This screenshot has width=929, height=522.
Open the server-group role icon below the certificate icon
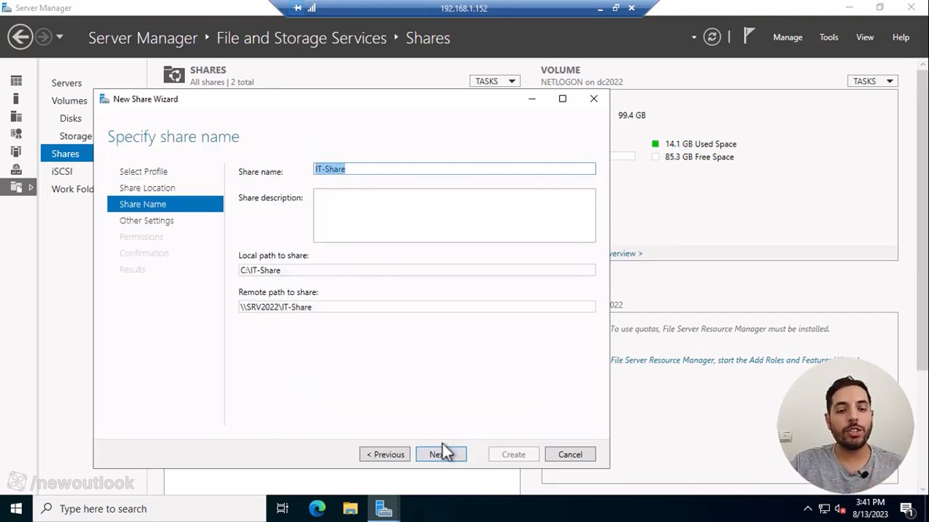tap(16, 152)
